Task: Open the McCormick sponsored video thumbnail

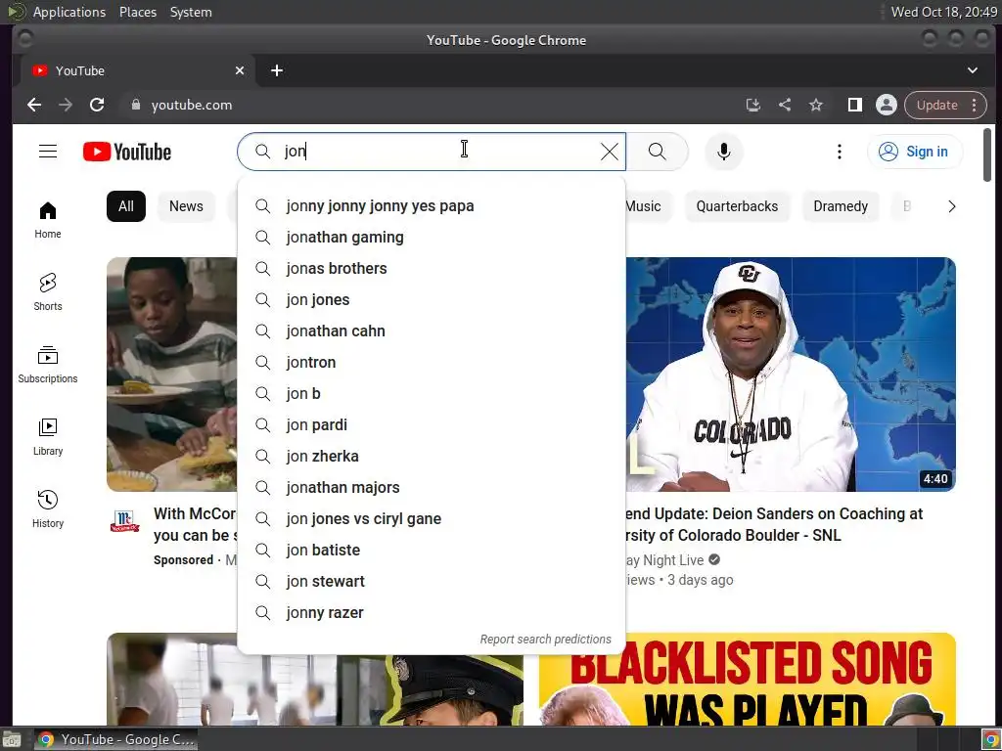Action: (172, 375)
